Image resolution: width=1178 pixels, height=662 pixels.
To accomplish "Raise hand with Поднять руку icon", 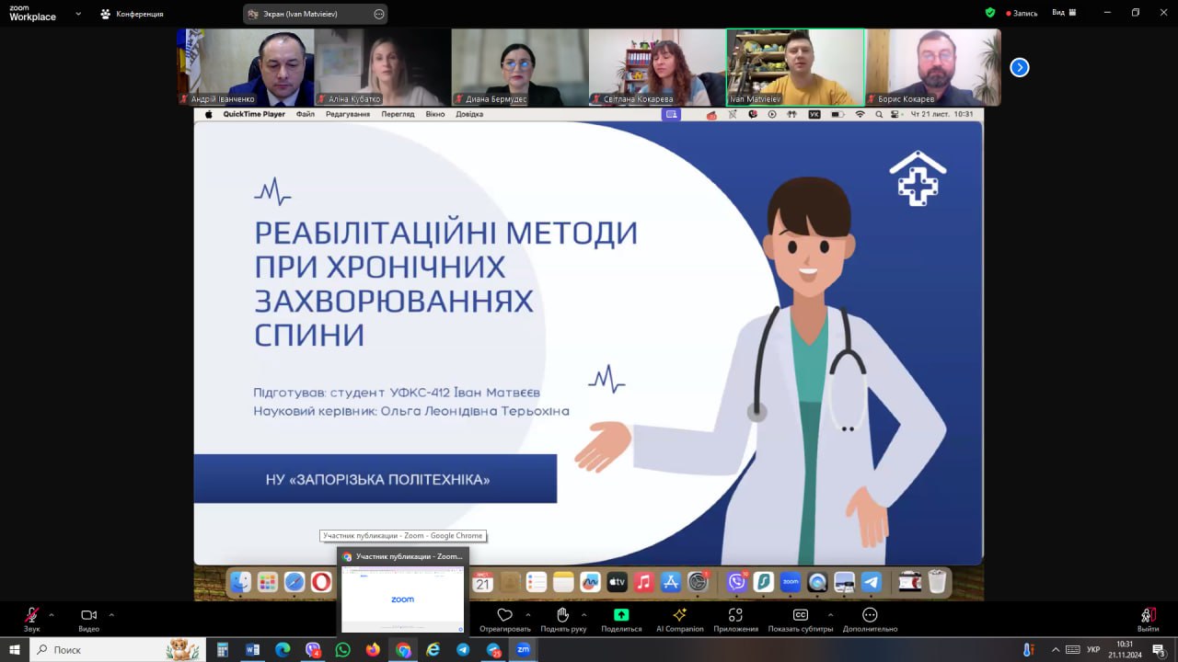I will (563, 615).
